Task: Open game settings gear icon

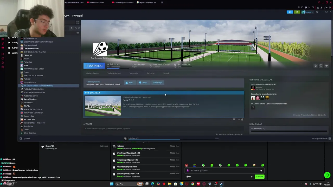Action: 316,66
